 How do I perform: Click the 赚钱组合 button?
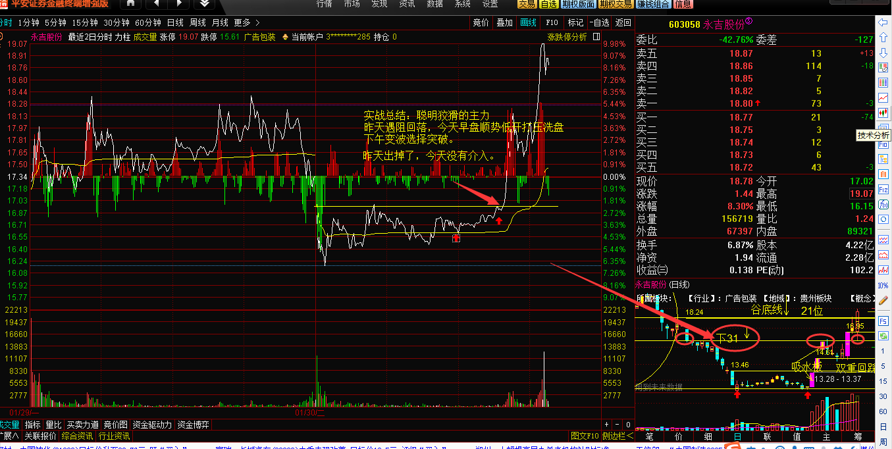(655, 4)
